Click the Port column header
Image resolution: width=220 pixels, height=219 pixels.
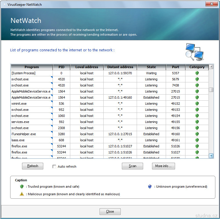point(175,67)
